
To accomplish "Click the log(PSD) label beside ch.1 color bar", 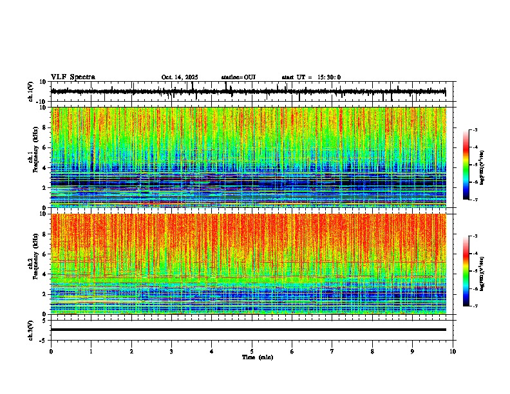I will [x=482, y=167].
